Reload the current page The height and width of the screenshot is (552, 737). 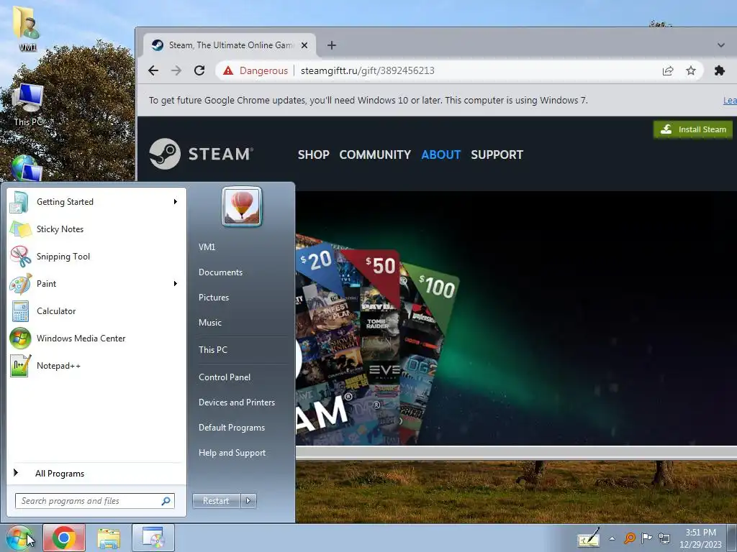199,71
